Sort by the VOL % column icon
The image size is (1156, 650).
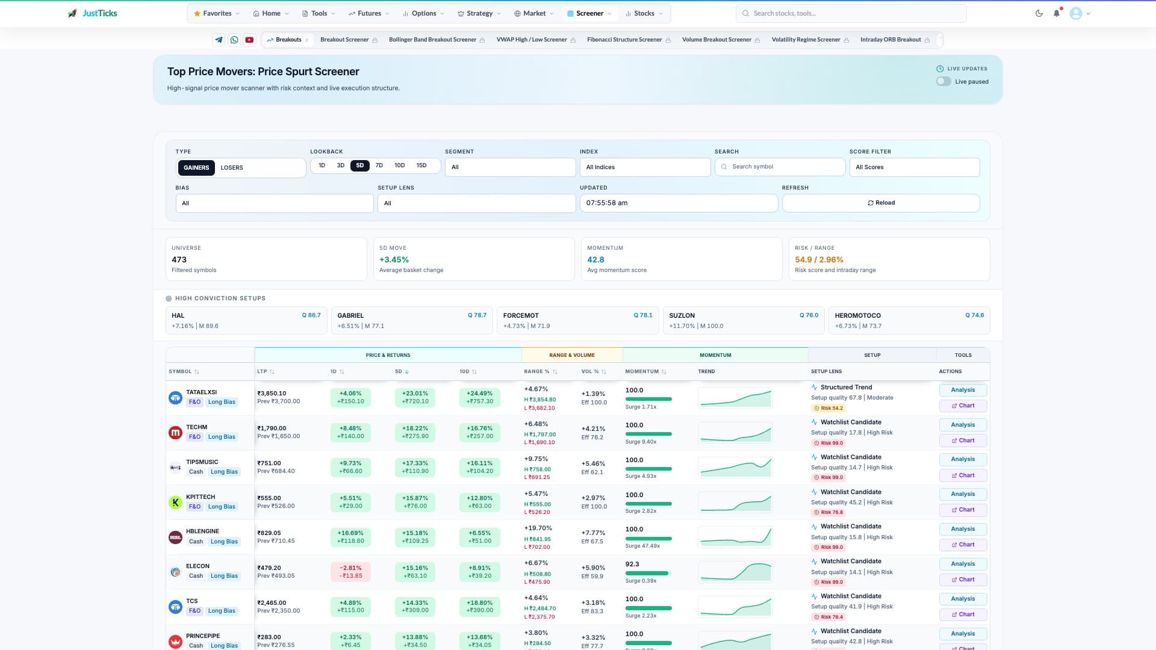[x=604, y=372]
